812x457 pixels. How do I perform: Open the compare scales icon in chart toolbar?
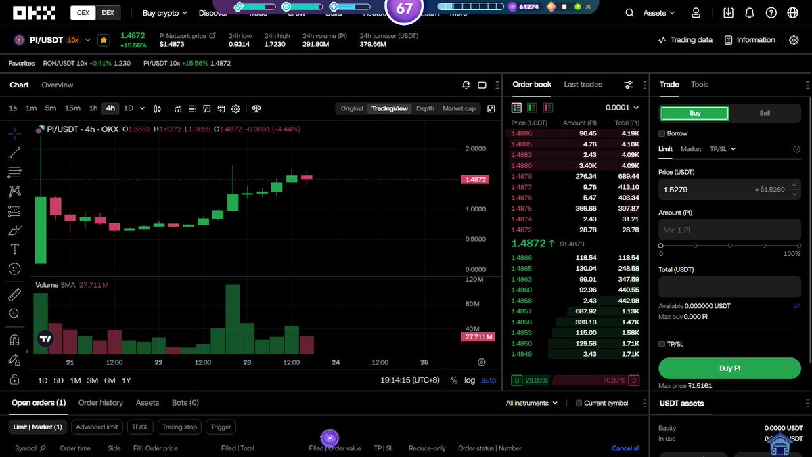(256, 108)
